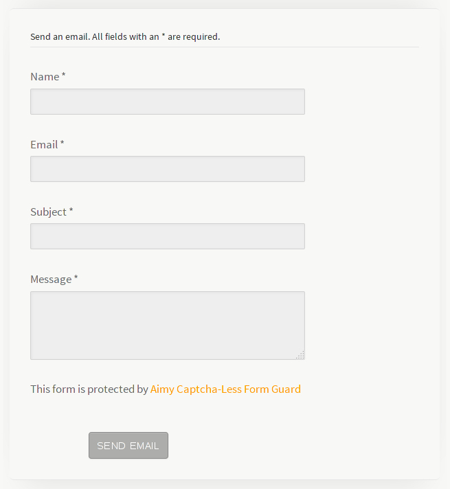This screenshot has width=450, height=489.
Task: Click the Email field label
Action: point(44,145)
